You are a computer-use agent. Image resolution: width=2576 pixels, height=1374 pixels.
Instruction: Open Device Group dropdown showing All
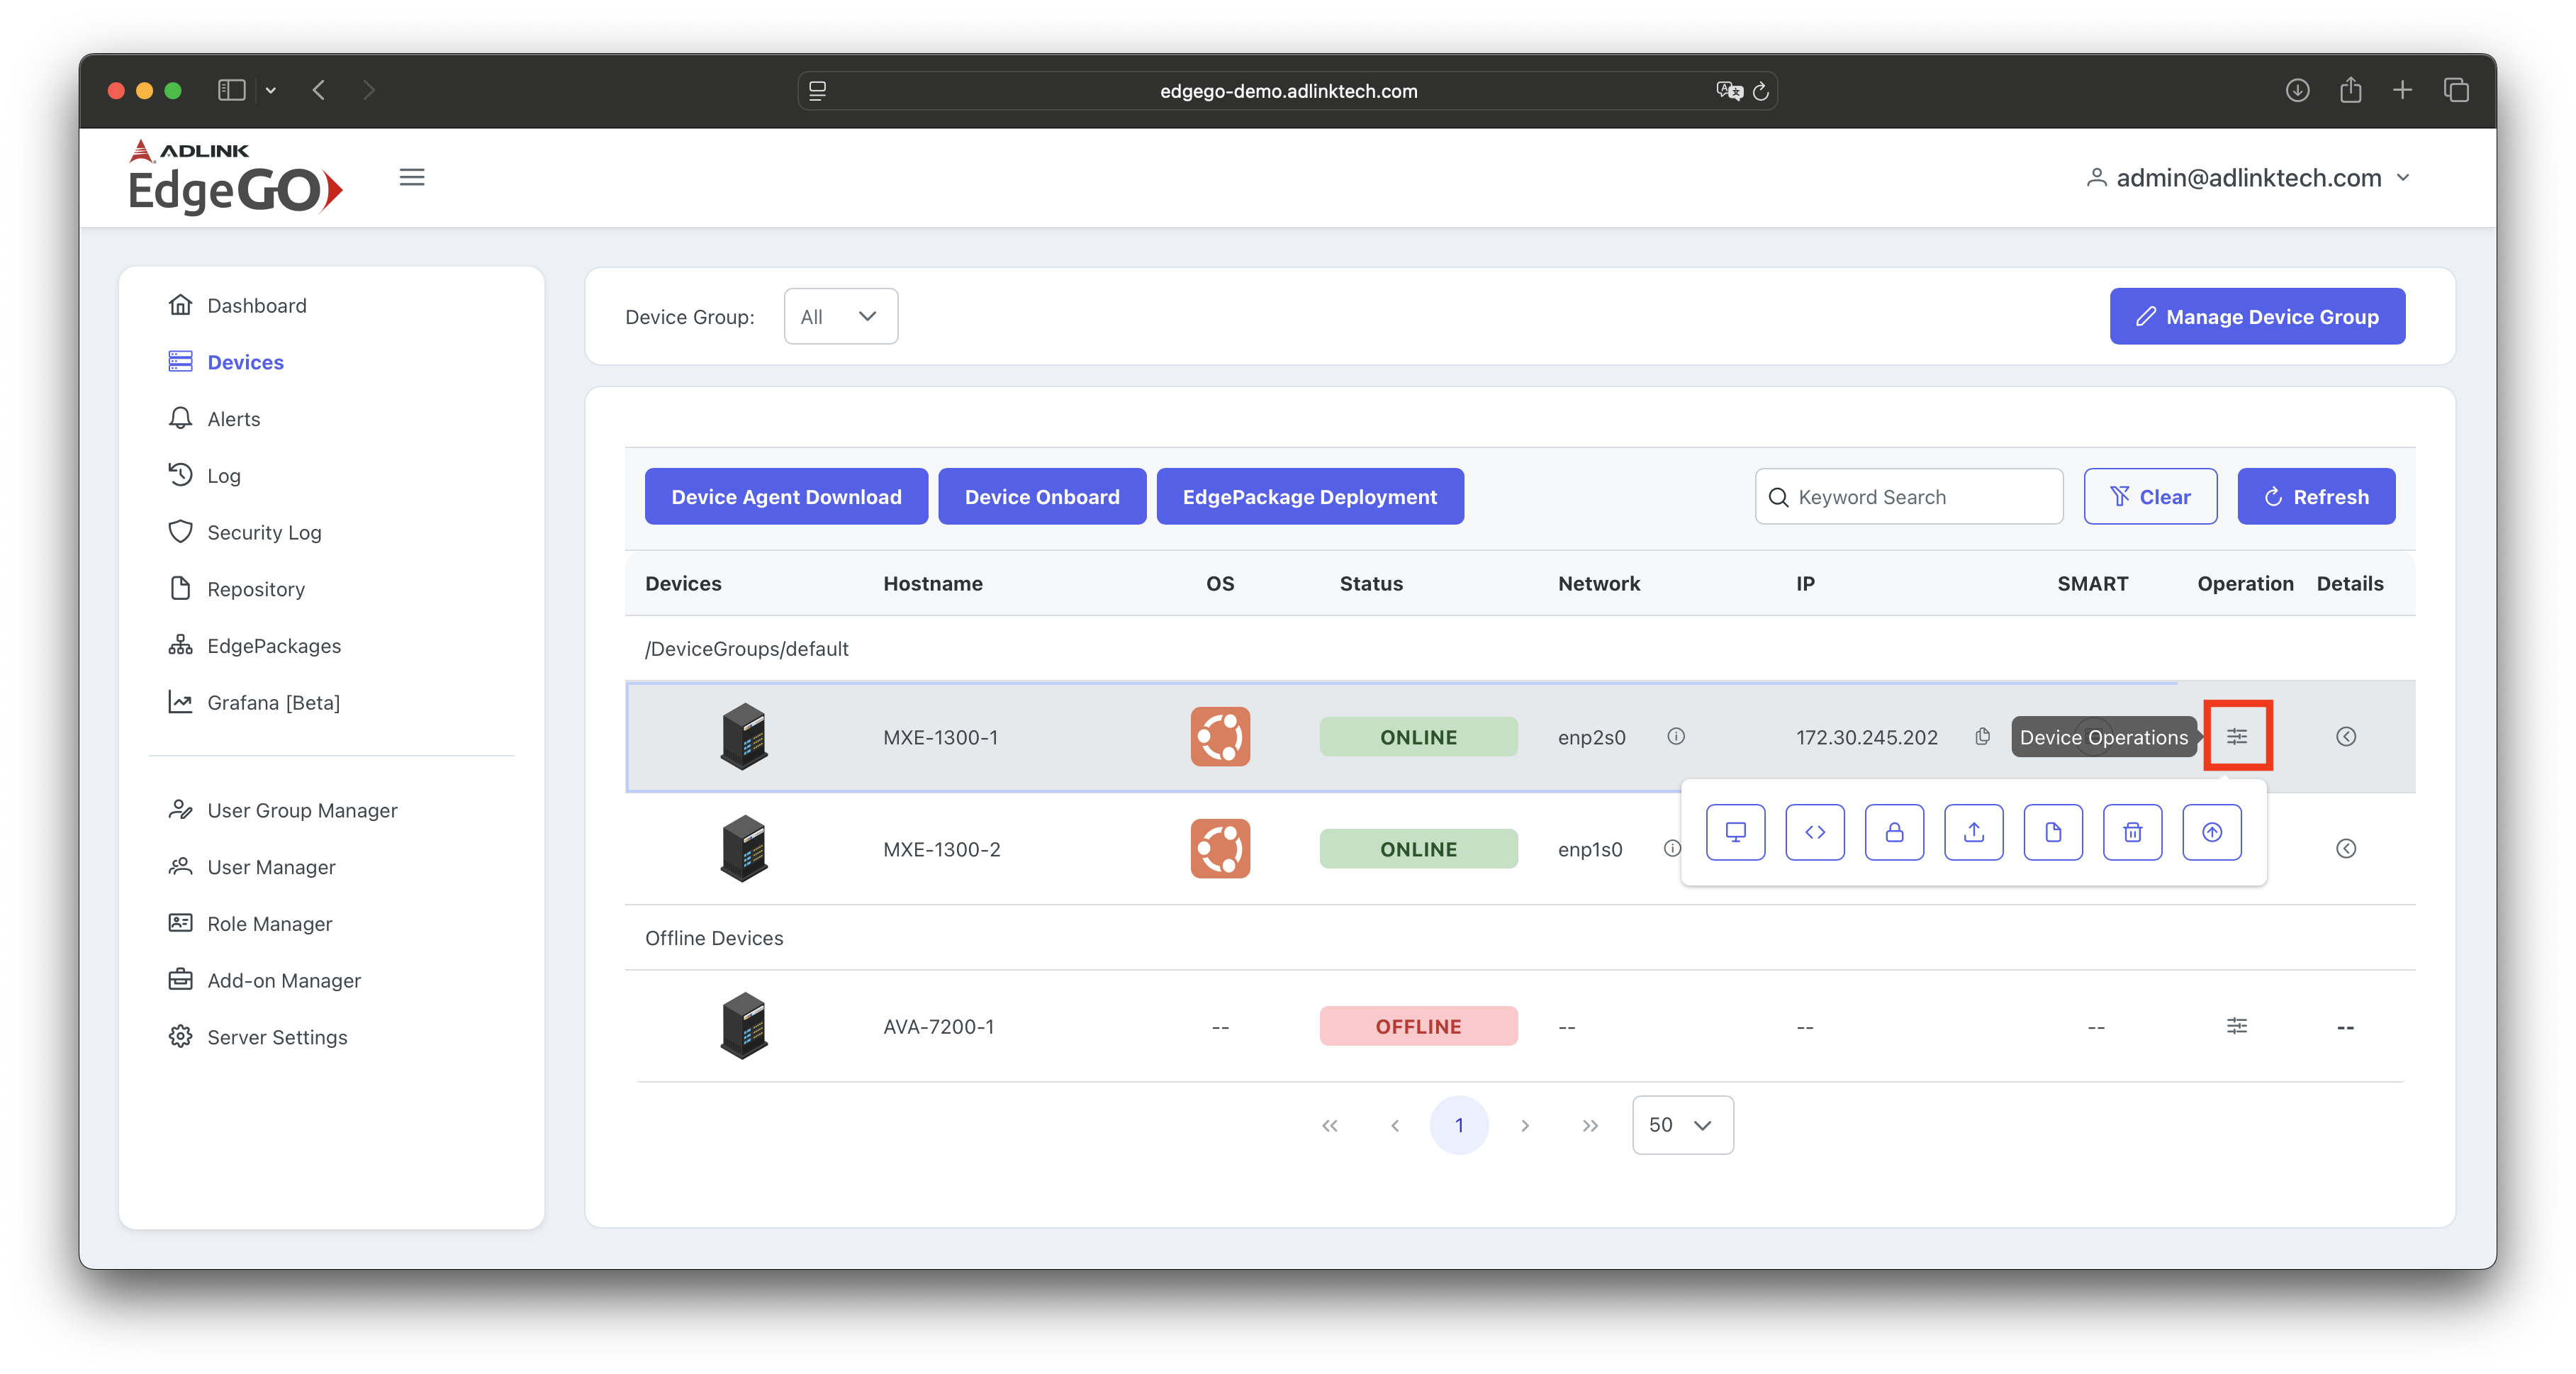tap(840, 316)
